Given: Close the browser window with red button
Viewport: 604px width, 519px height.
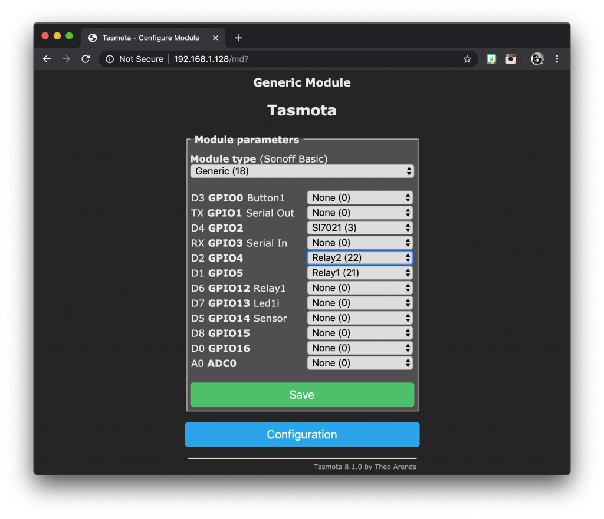Looking at the screenshot, I should click(45, 36).
